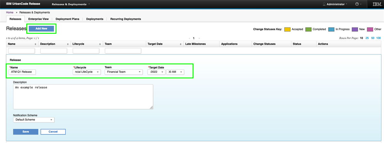This screenshot has width=384, height=143.
Task: Go to next page arrow
Action: click(199, 38)
